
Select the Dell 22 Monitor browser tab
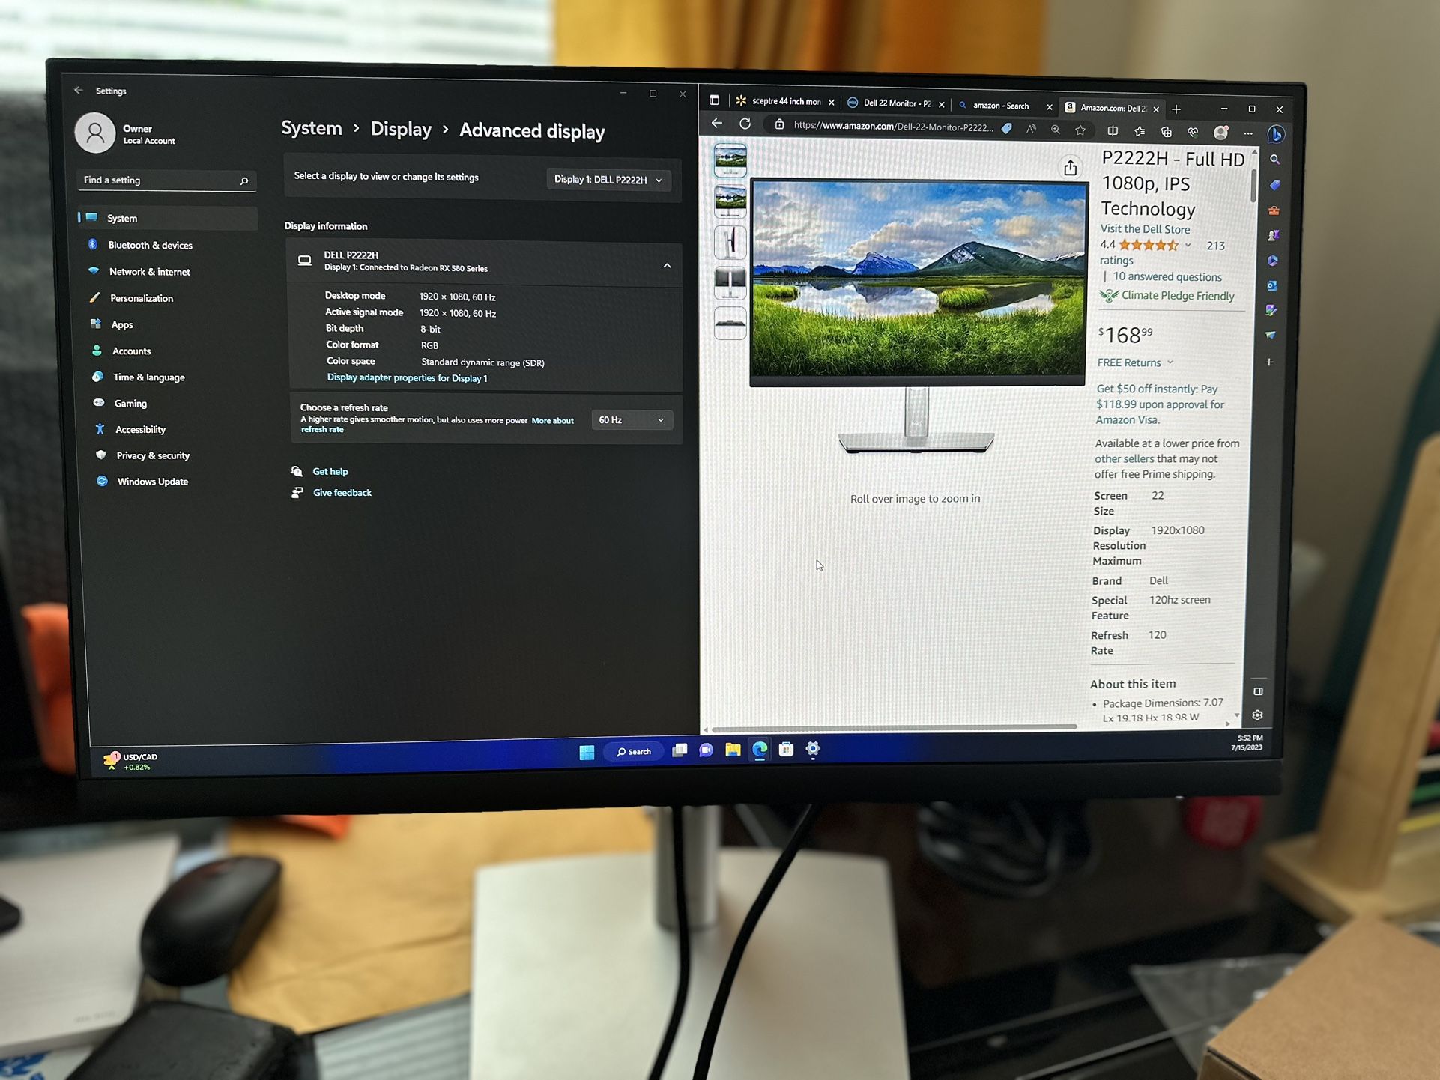pos(897,106)
